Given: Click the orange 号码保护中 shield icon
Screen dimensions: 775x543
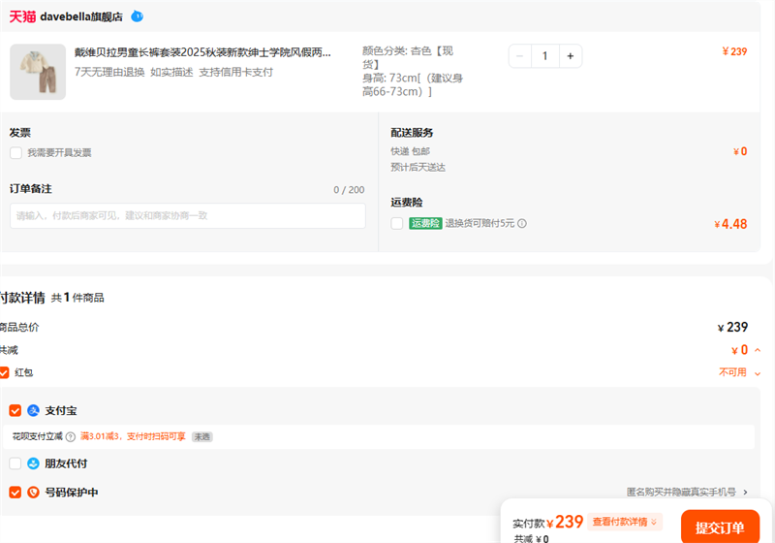Looking at the screenshot, I should [33, 493].
